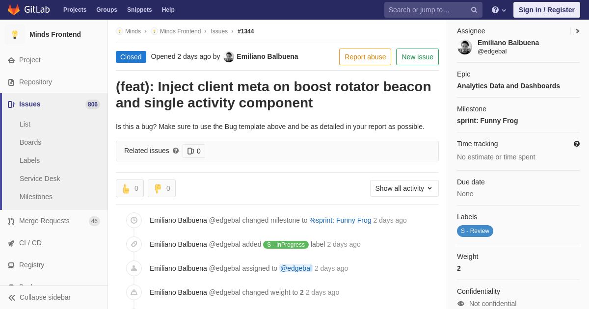The image size is (589, 309).
Task: Click the search magnifier icon
Action: point(474,10)
